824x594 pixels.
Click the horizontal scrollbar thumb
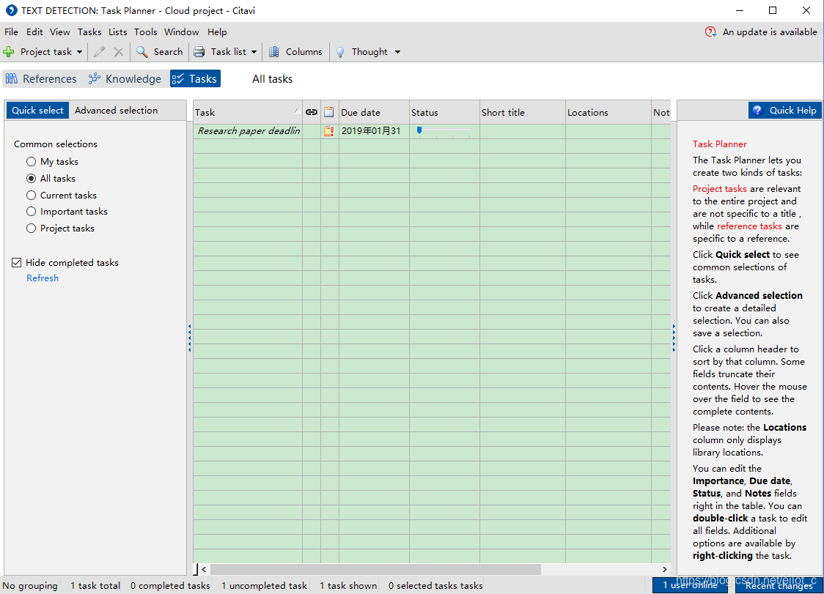[375, 569]
